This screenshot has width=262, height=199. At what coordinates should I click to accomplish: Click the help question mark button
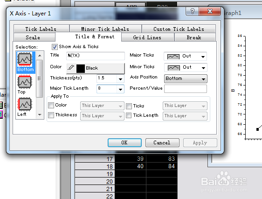click(x=193, y=12)
